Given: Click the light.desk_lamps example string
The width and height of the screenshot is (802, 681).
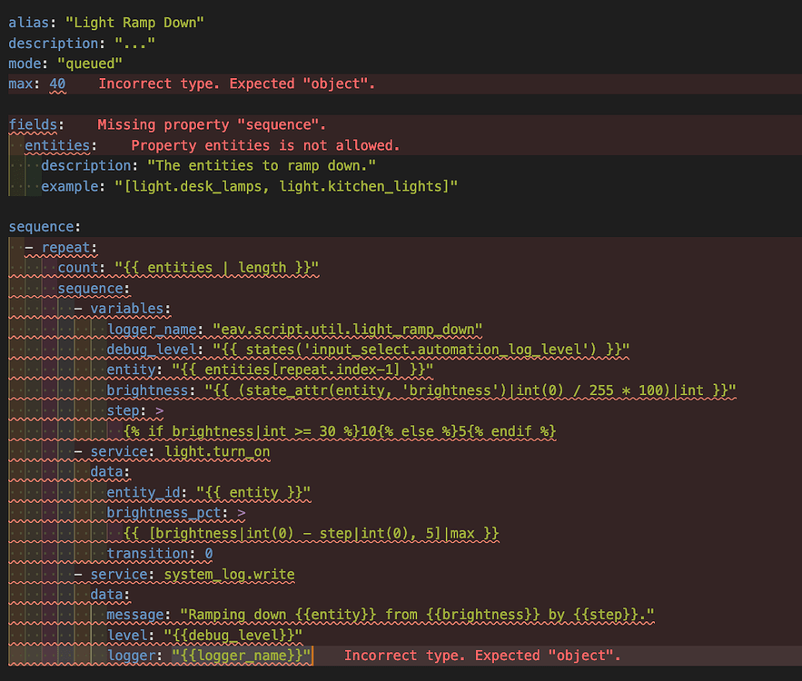Looking at the screenshot, I should coord(286,186).
